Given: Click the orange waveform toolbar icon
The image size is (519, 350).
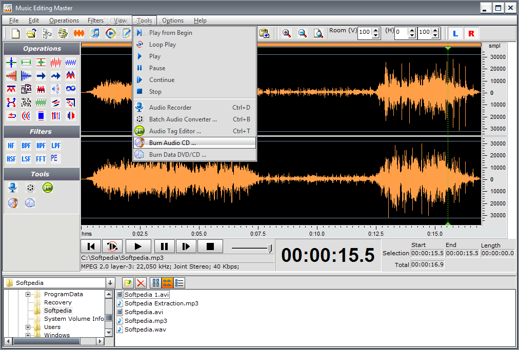Looking at the screenshot, I should (79, 33).
